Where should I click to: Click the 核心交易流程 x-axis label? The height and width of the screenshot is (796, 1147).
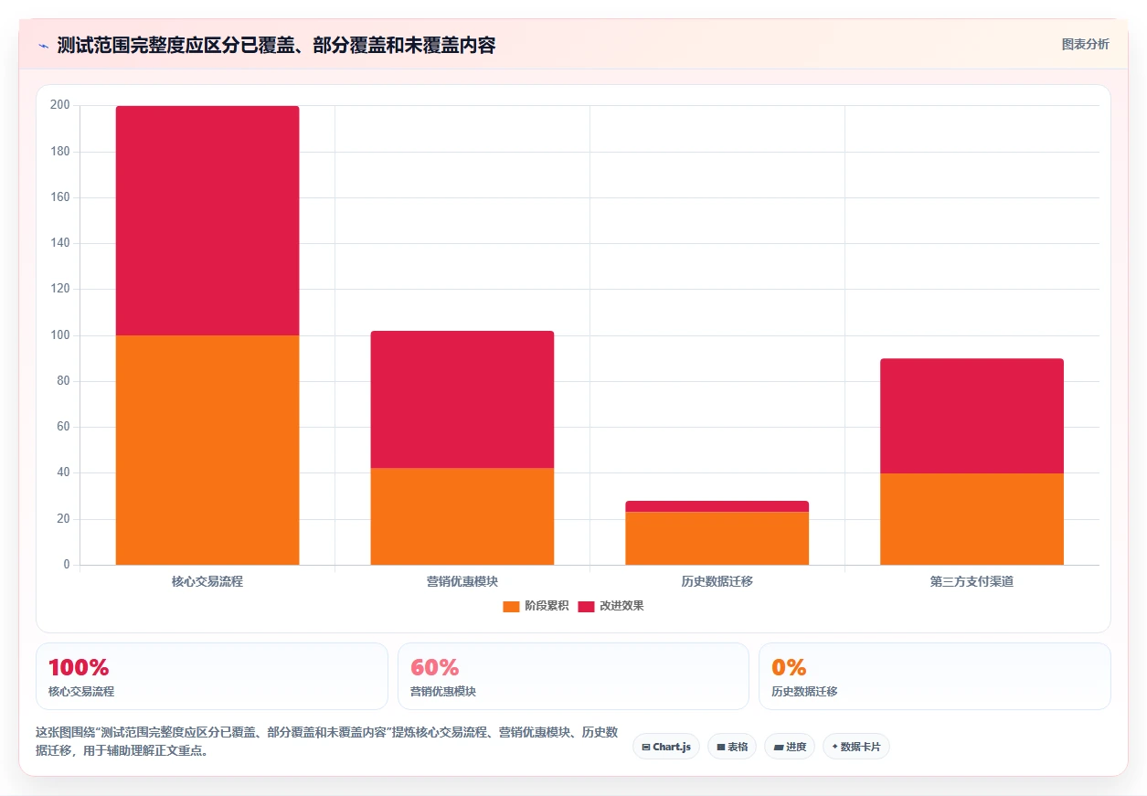point(207,581)
